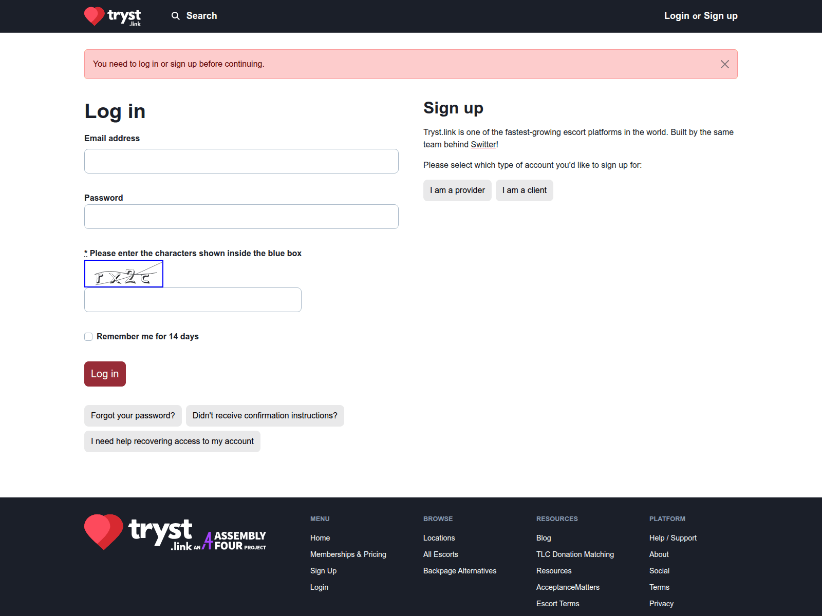This screenshot has width=822, height=616.
Task: Open Forgot your password page
Action: click(x=133, y=415)
